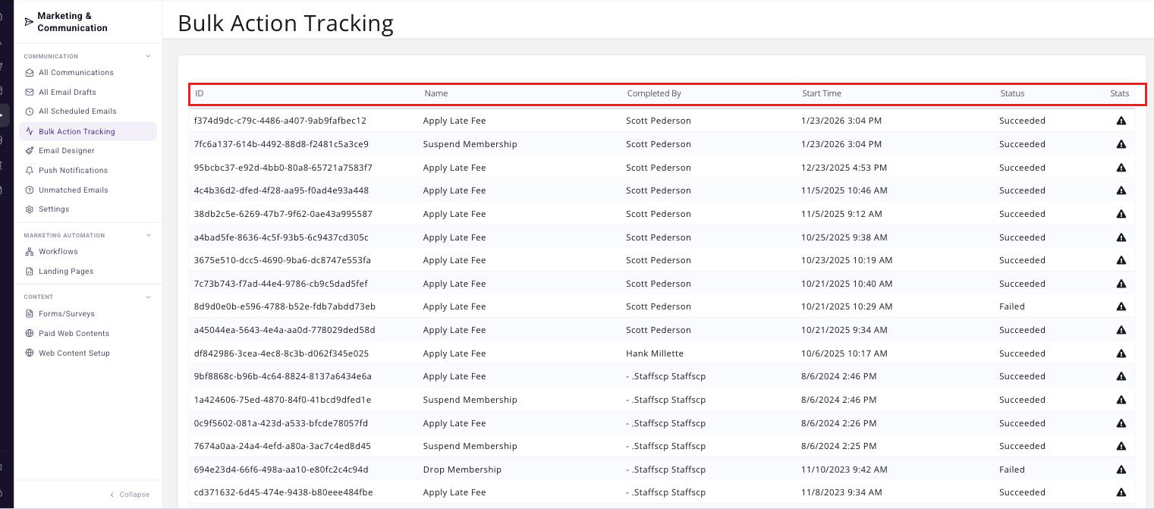The image size is (1154, 509).
Task: Click stats icon for a45044ea row
Action: [1121, 330]
